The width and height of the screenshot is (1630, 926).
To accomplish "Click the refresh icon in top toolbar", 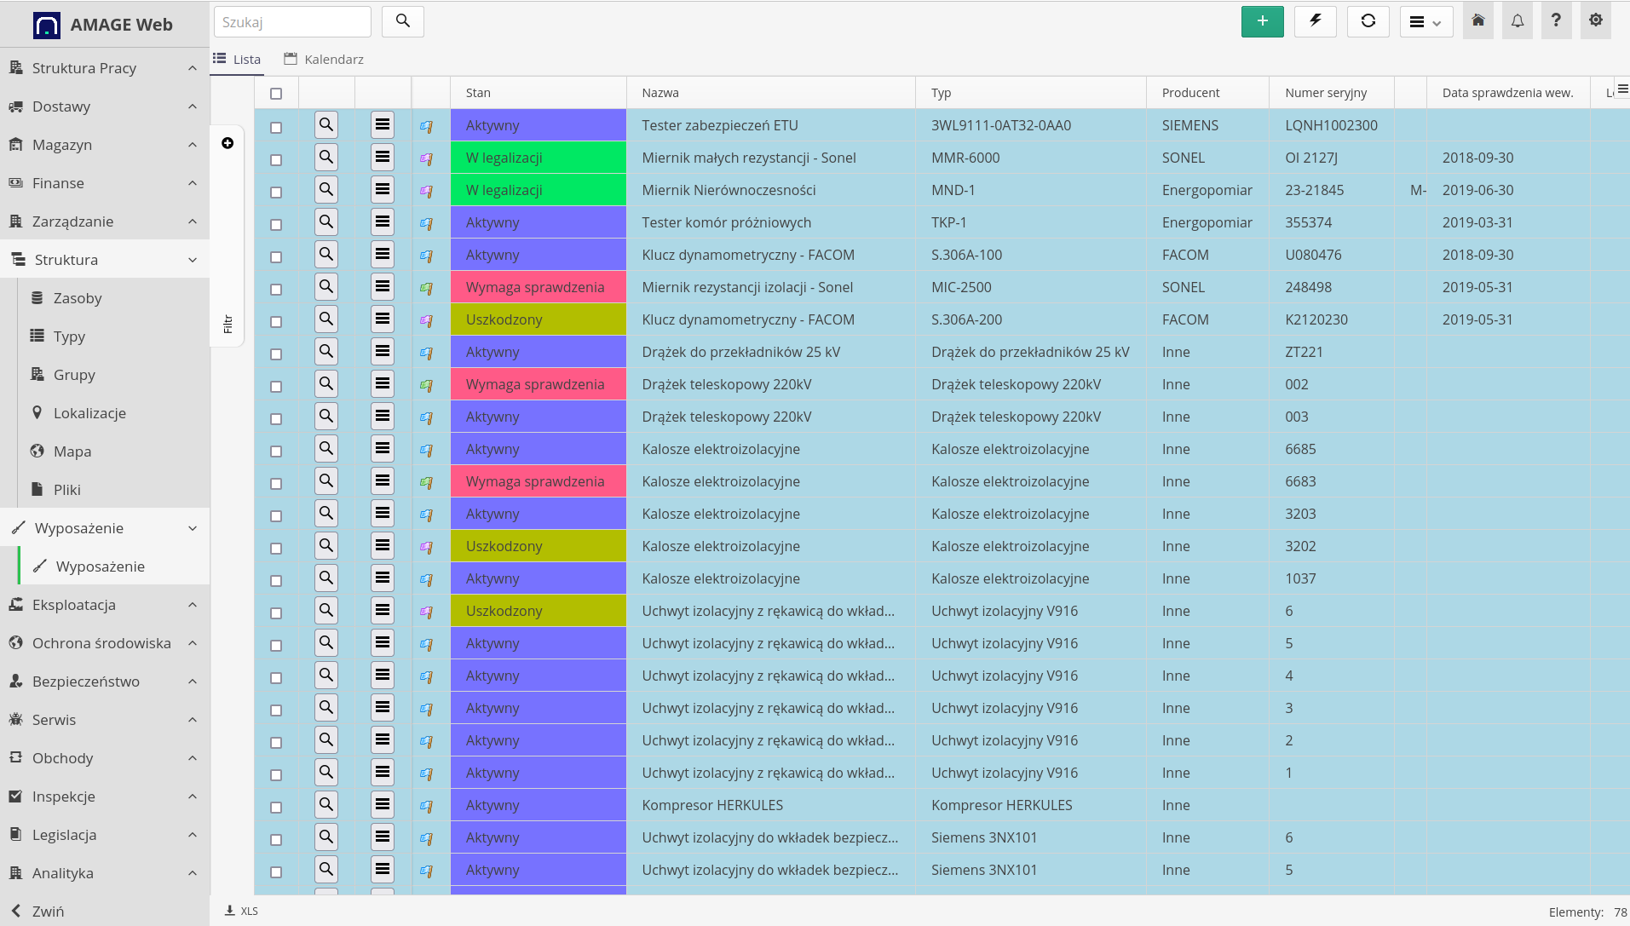I will pos(1368,21).
